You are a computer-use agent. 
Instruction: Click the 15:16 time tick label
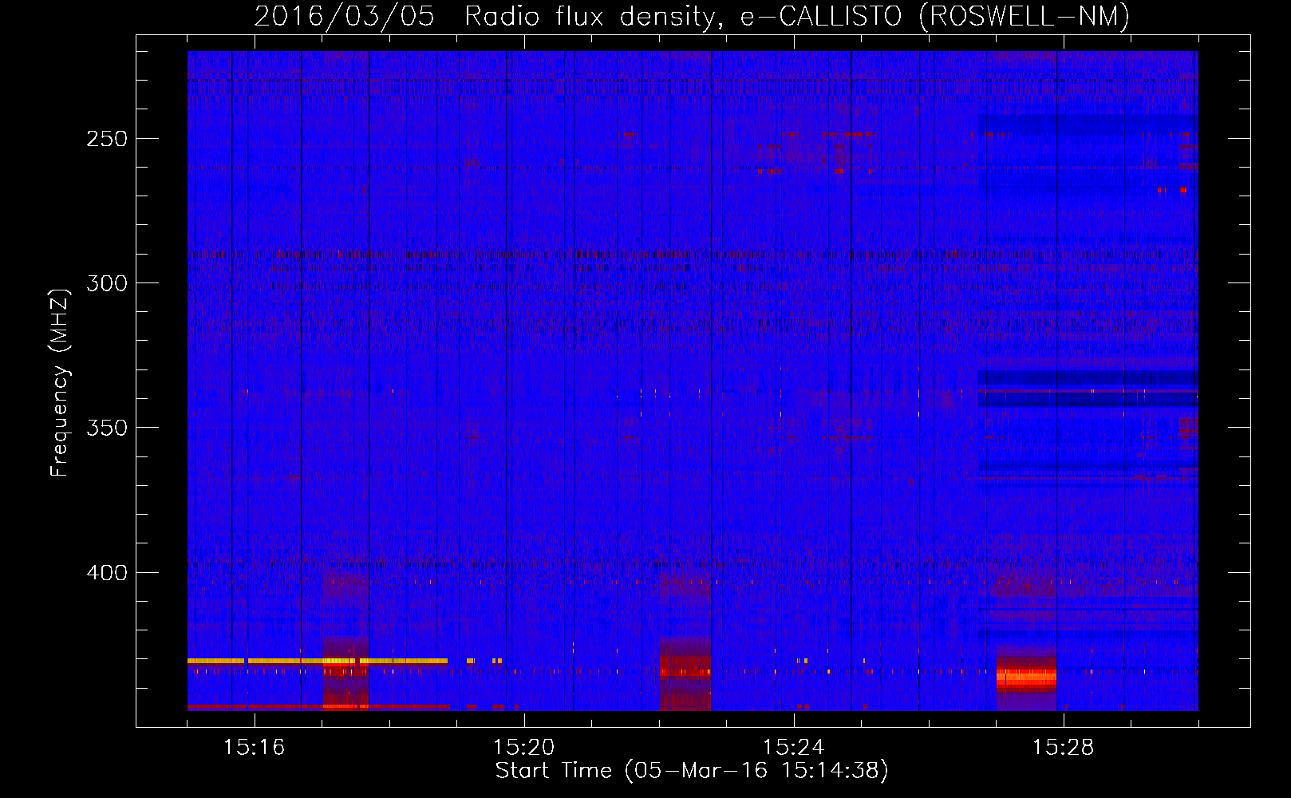tap(255, 747)
